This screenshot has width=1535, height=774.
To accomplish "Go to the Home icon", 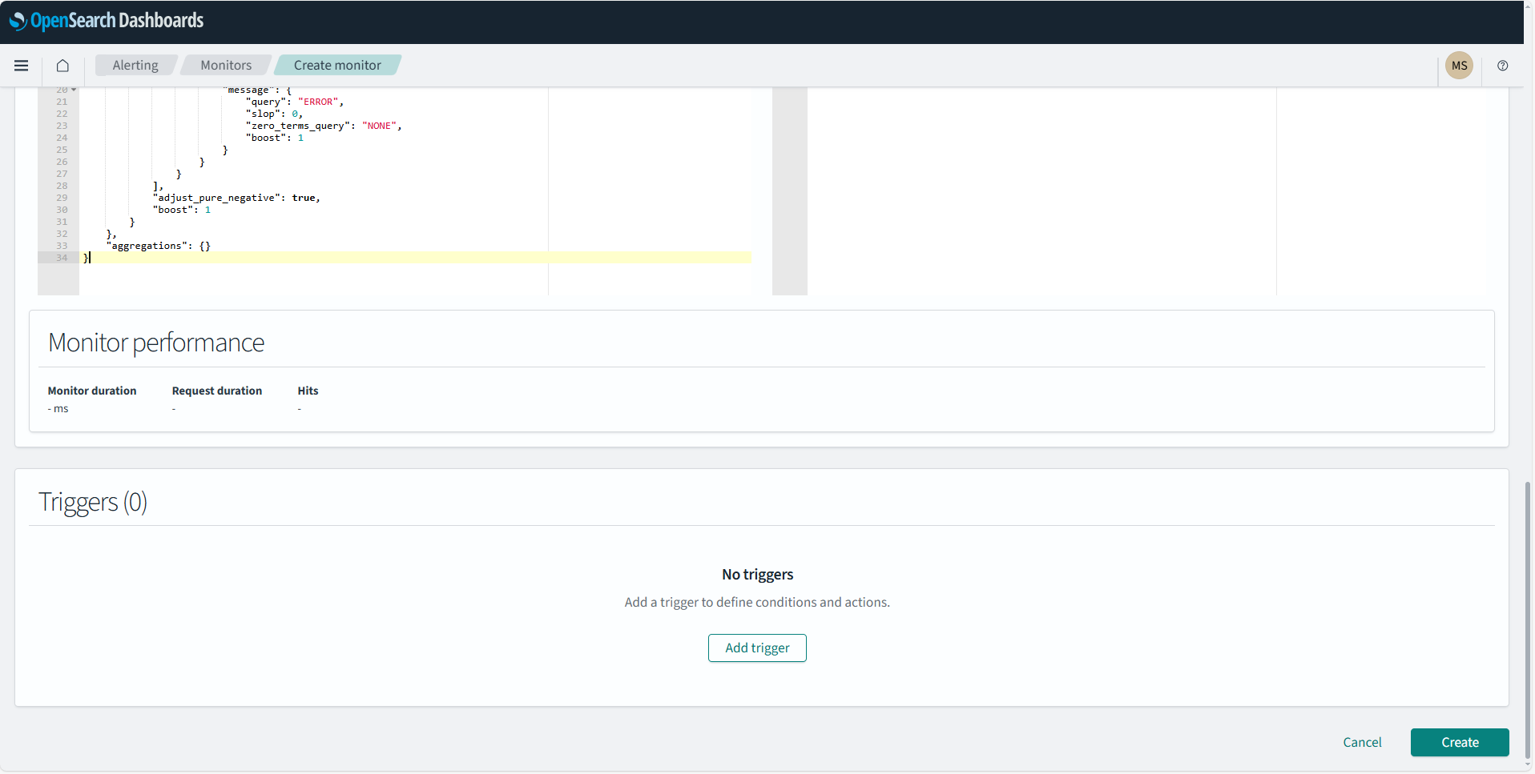I will click(x=62, y=66).
